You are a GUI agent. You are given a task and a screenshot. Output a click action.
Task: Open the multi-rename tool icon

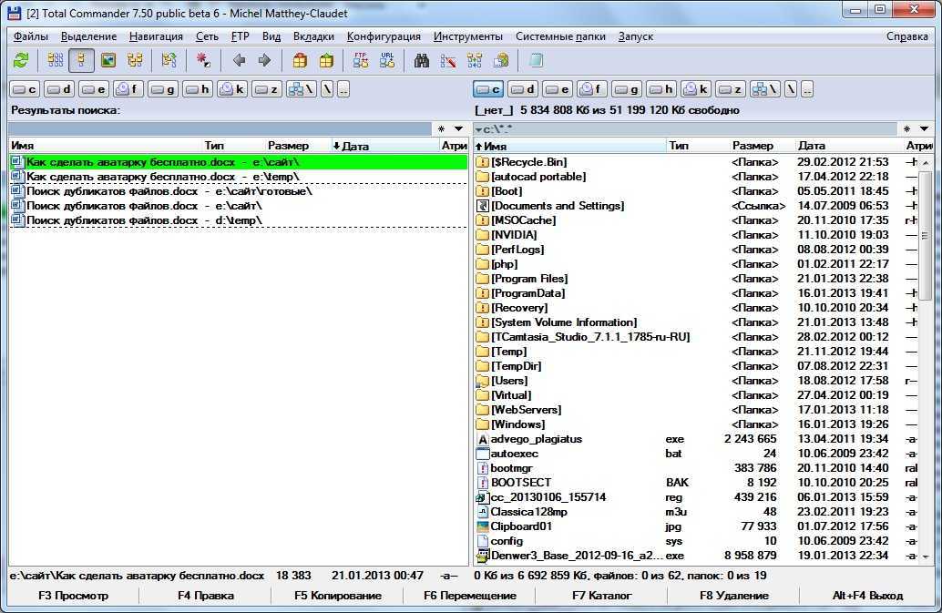(448, 60)
